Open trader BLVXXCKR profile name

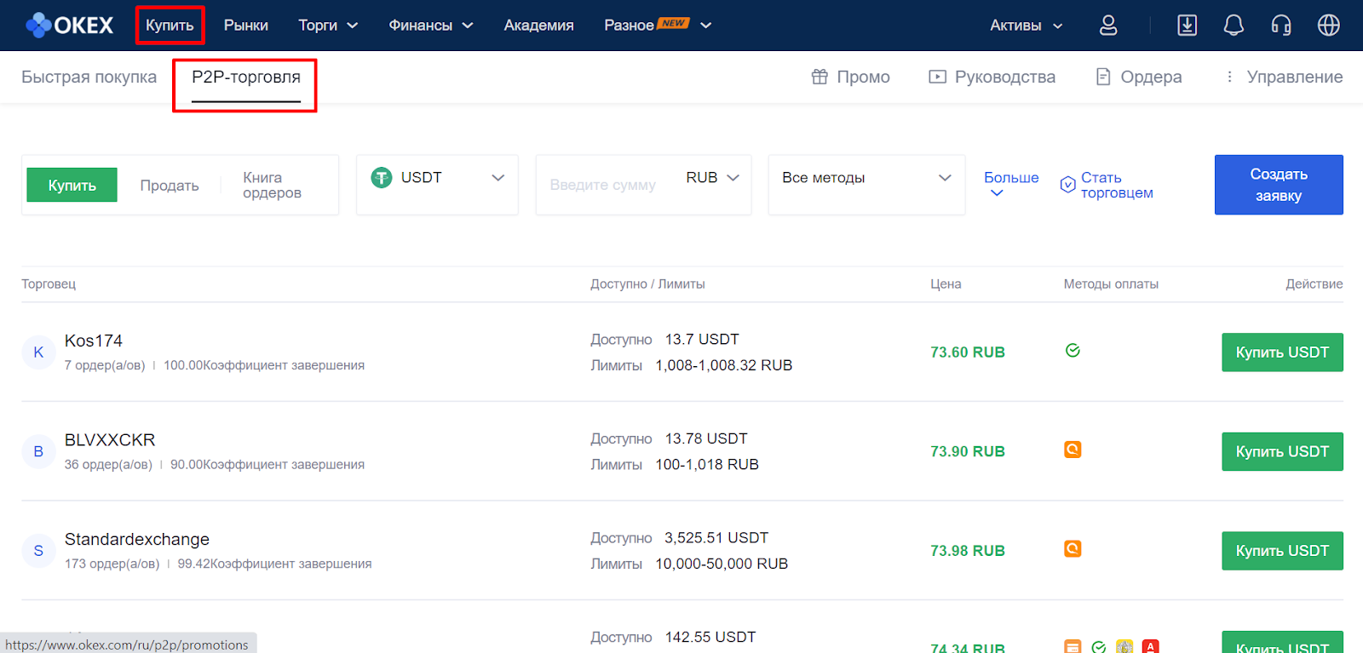tap(110, 440)
